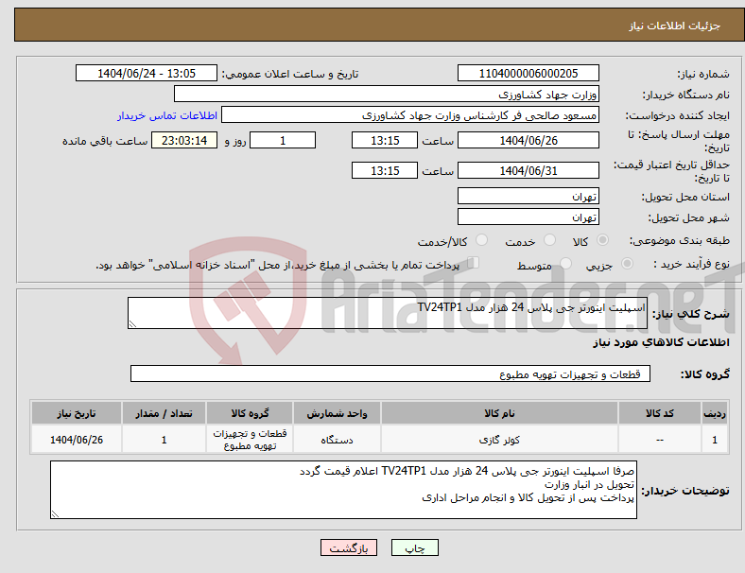Click the resize handle of description text area
Screen dimensions: 745x573
132,324
